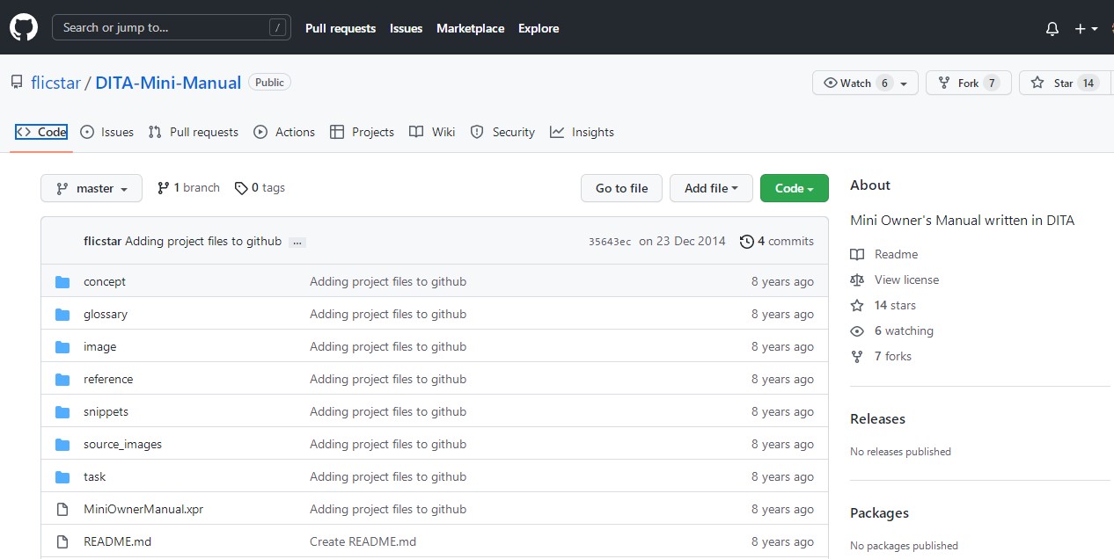Image resolution: width=1114 pixels, height=559 pixels.
Task: View the 1 branch list
Action: coord(188,188)
